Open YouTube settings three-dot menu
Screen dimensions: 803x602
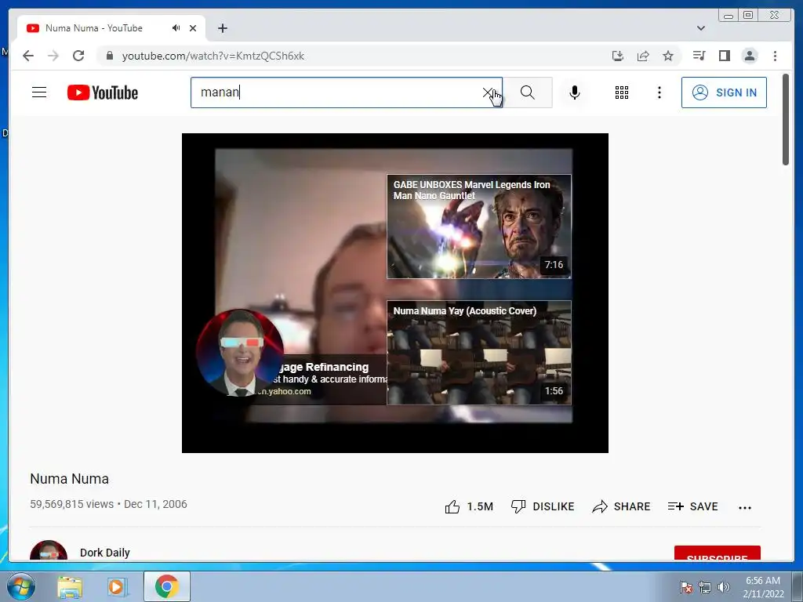click(x=659, y=92)
